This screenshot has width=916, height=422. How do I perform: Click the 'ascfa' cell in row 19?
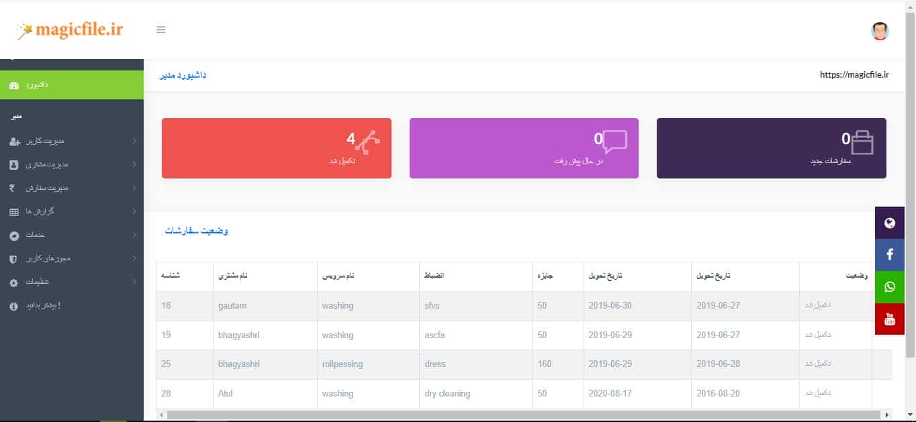(436, 335)
